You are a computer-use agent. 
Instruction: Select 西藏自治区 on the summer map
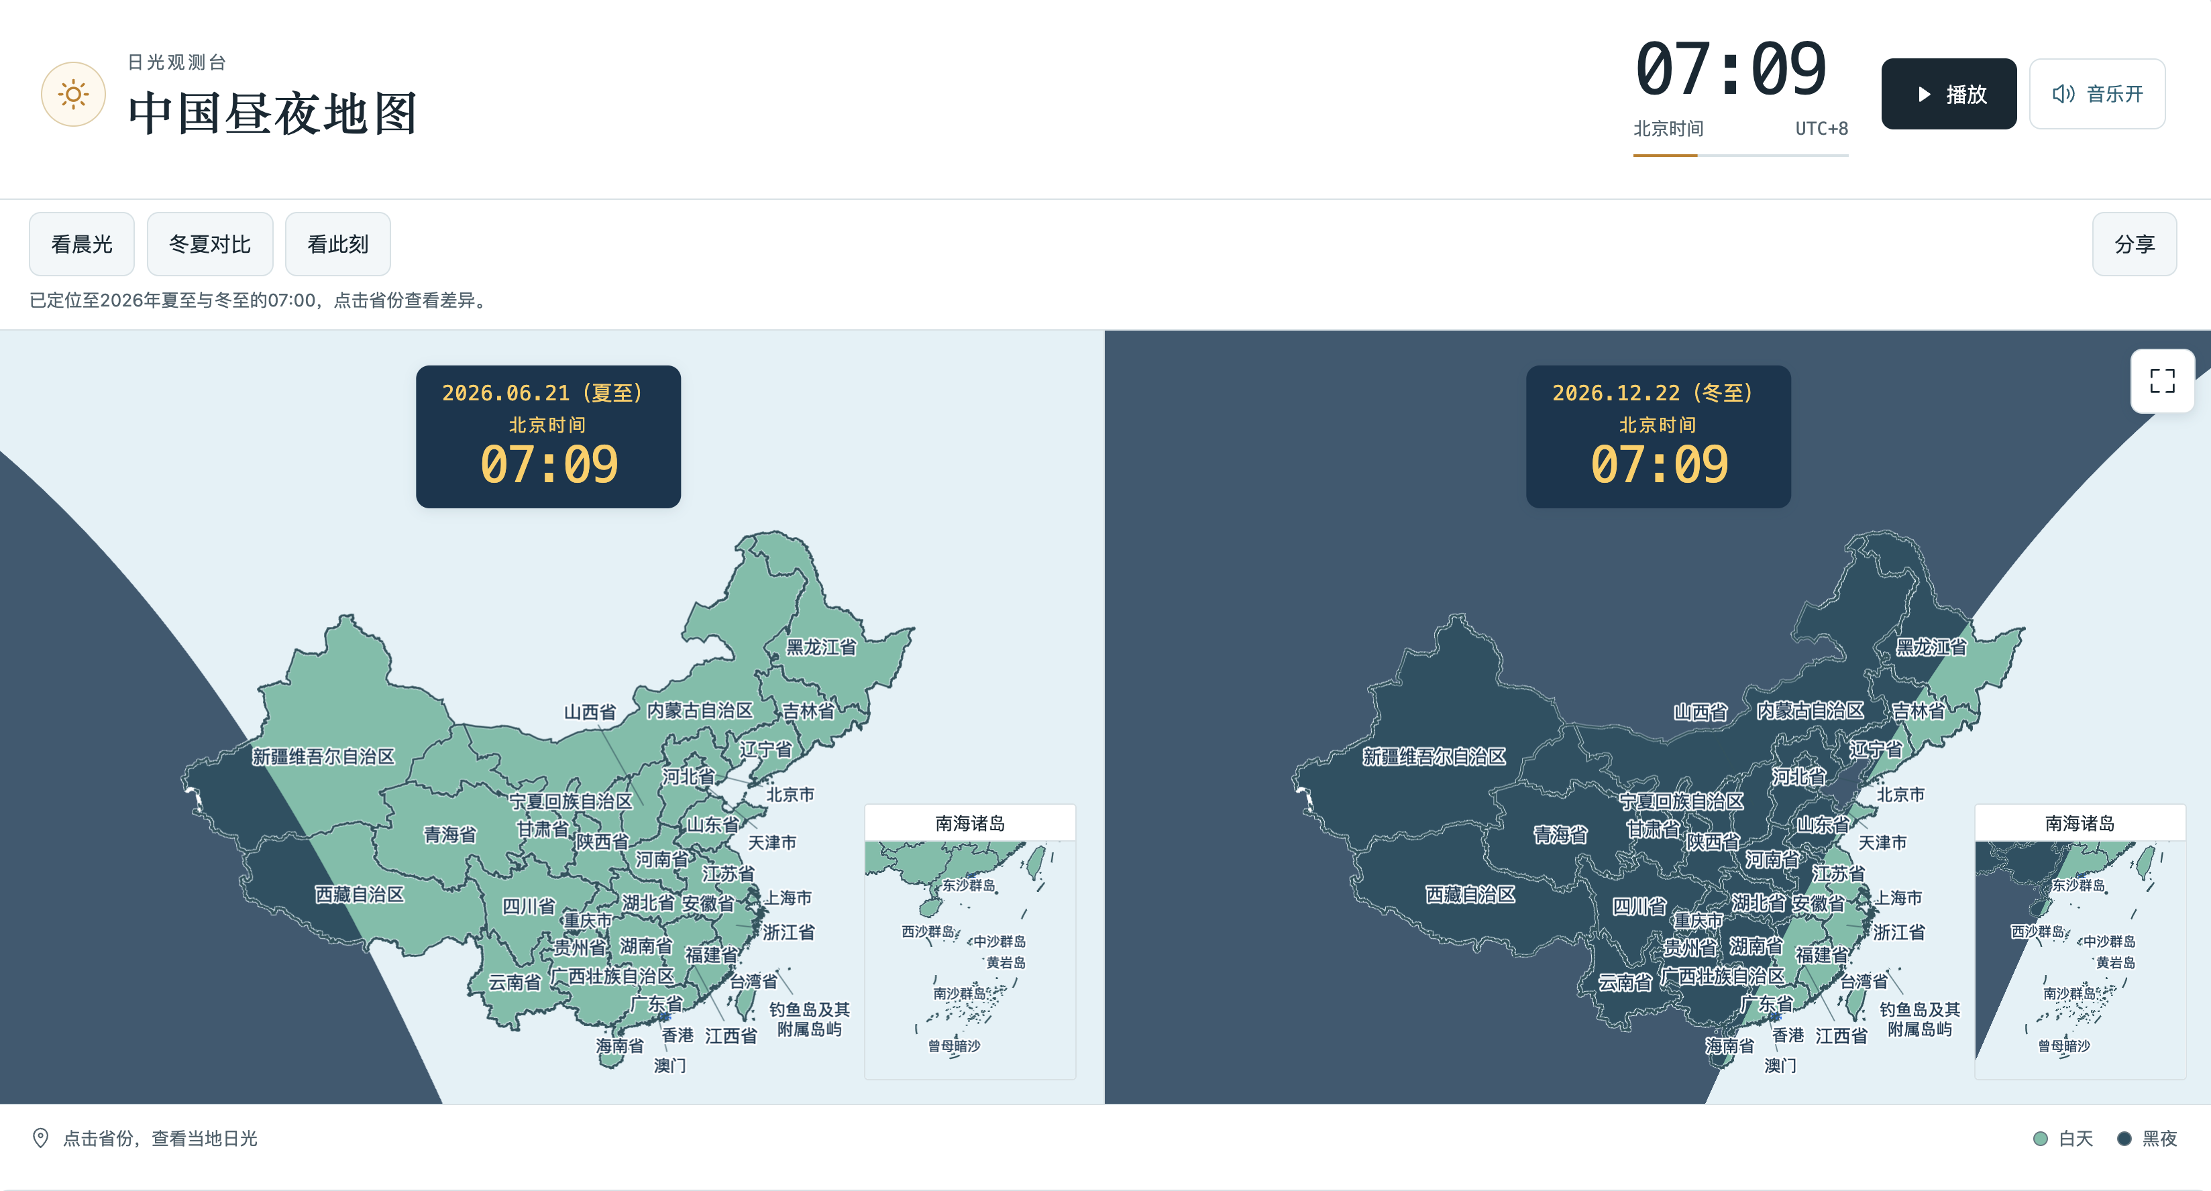click(x=360, y=894)
